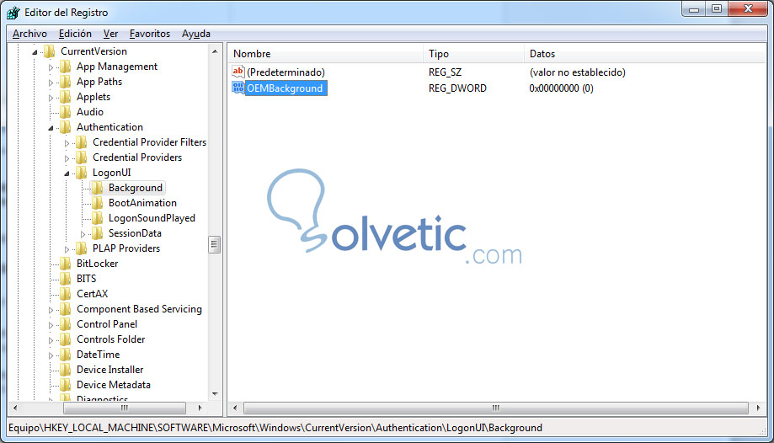Image resolution: width=774 pixels, height=443 pixels.
Task: Select the Audio key label
Action: click(90, 112)
